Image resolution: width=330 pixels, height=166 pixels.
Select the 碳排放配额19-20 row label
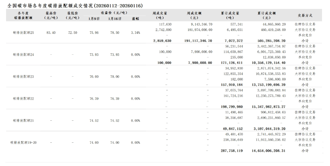coord(23,142)
